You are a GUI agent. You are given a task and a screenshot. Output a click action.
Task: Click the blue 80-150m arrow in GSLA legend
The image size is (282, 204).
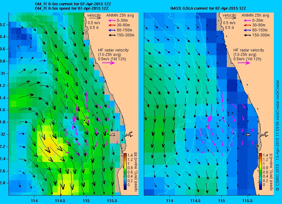click(x=248, y=30)
